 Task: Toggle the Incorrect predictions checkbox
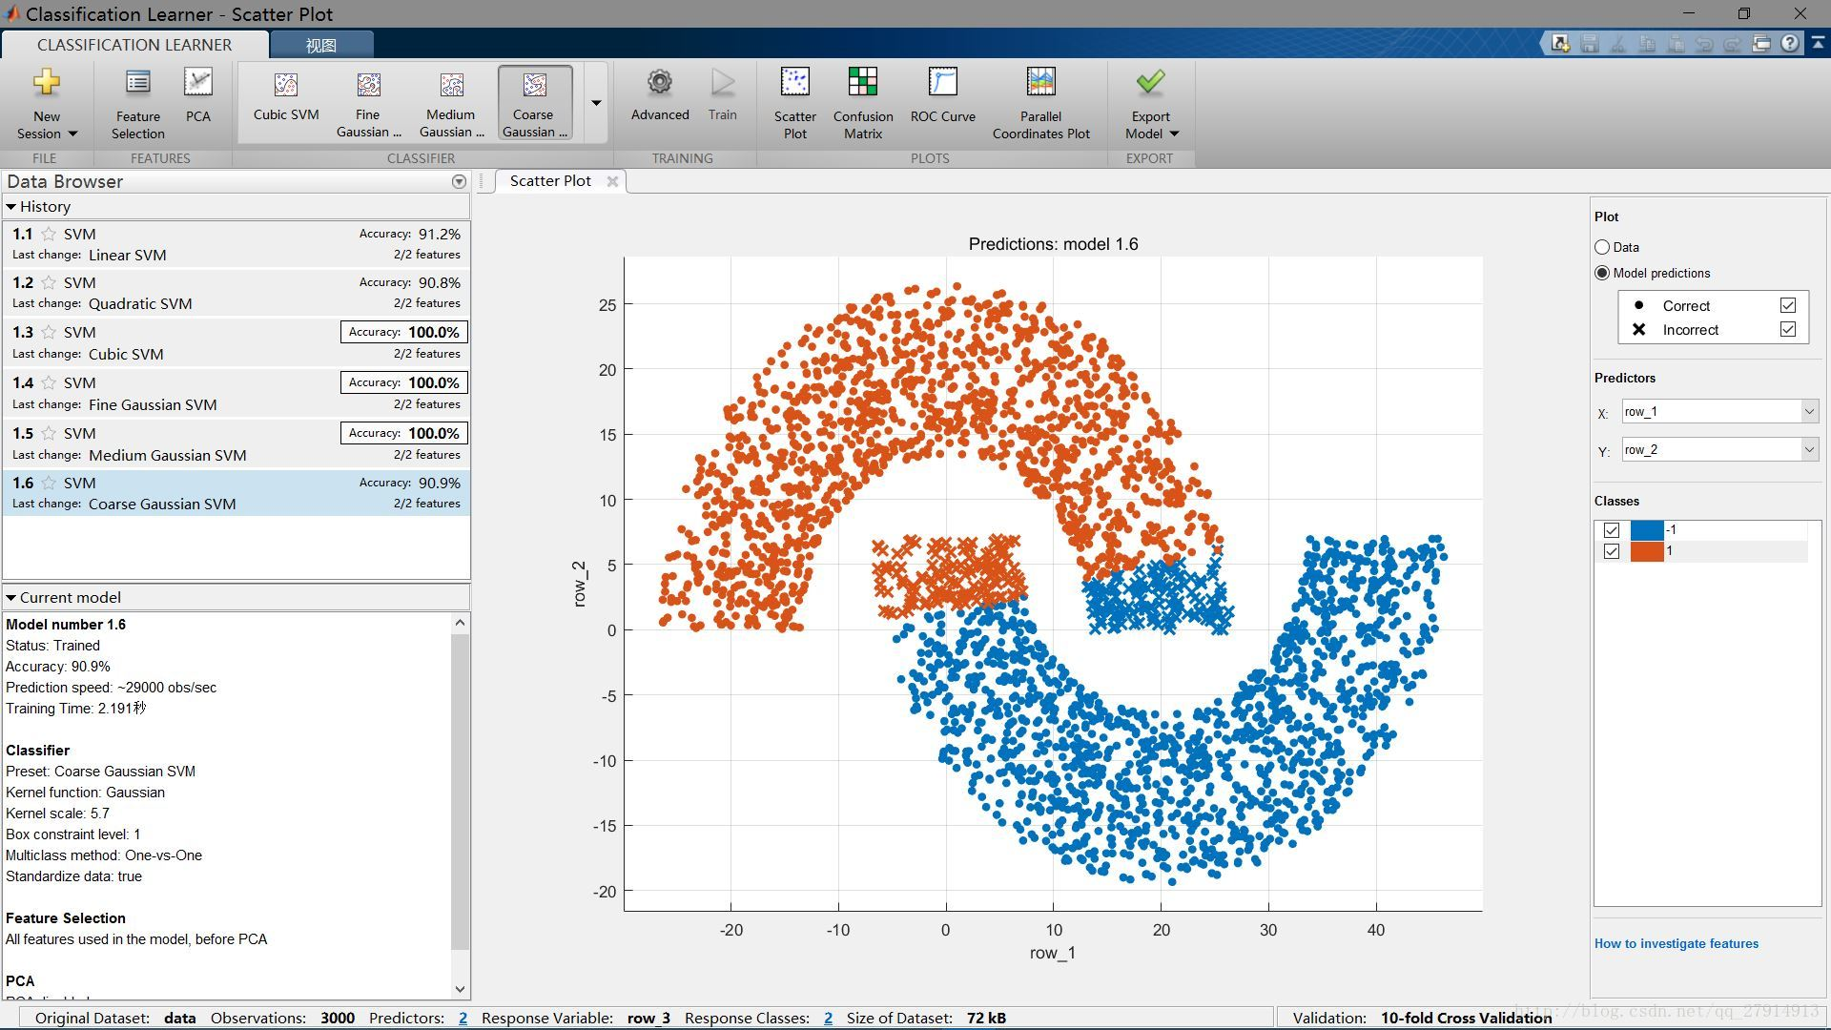[1788, 329]
